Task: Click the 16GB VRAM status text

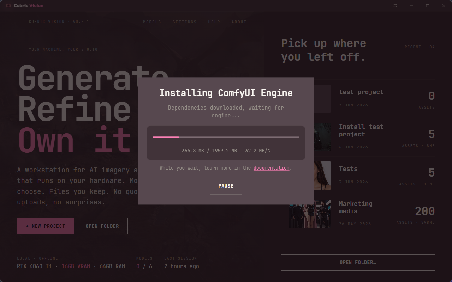Action: 76,266
